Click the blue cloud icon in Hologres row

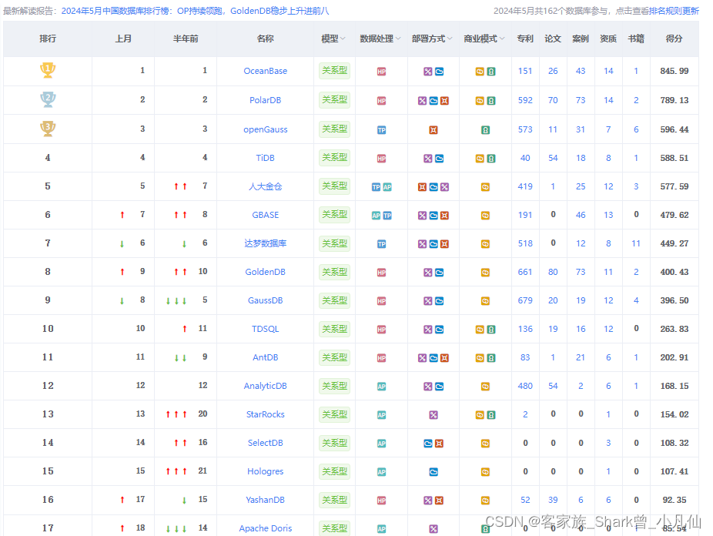pyautogui.click(x=433, y=472)
